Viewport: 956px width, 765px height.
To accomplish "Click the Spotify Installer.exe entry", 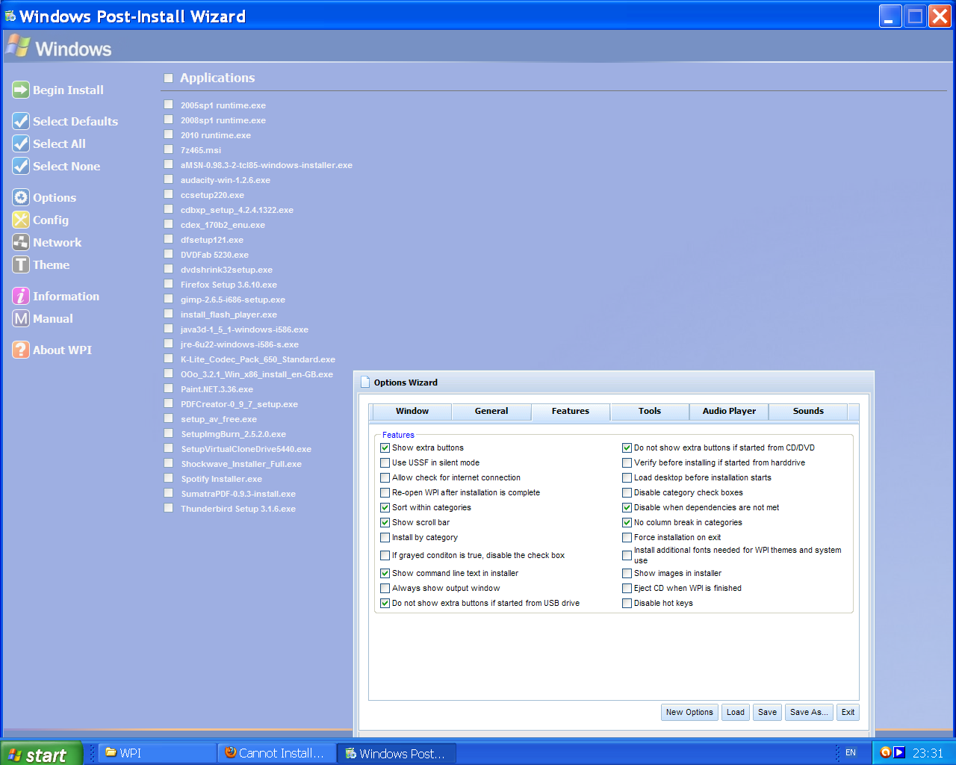I will (x=221, y=479).
